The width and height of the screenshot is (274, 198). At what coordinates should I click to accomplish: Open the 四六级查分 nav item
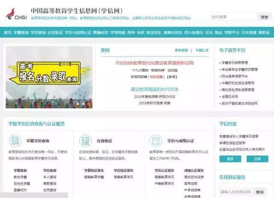(x=194, y=33)
